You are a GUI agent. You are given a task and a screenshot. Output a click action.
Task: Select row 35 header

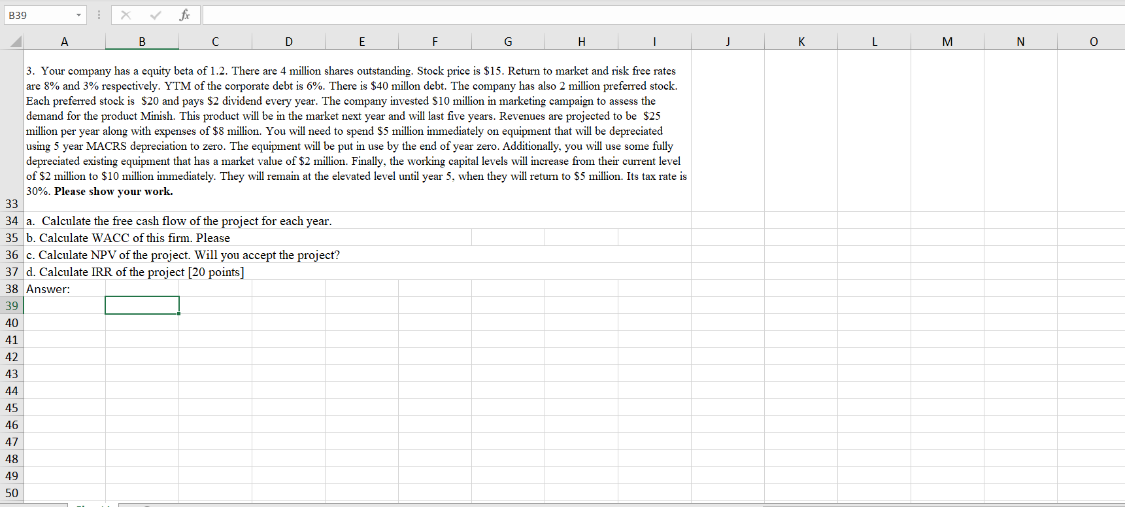pyautogui.click(x=12, y=237)
